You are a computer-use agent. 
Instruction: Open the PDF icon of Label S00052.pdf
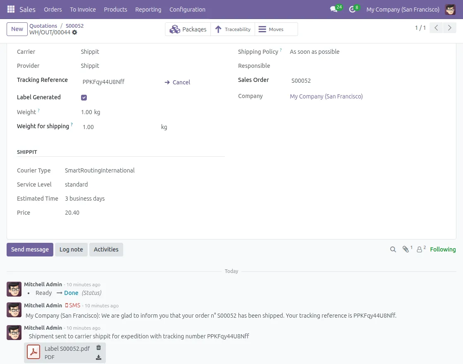pyautogui.click(x=33, y=352)
